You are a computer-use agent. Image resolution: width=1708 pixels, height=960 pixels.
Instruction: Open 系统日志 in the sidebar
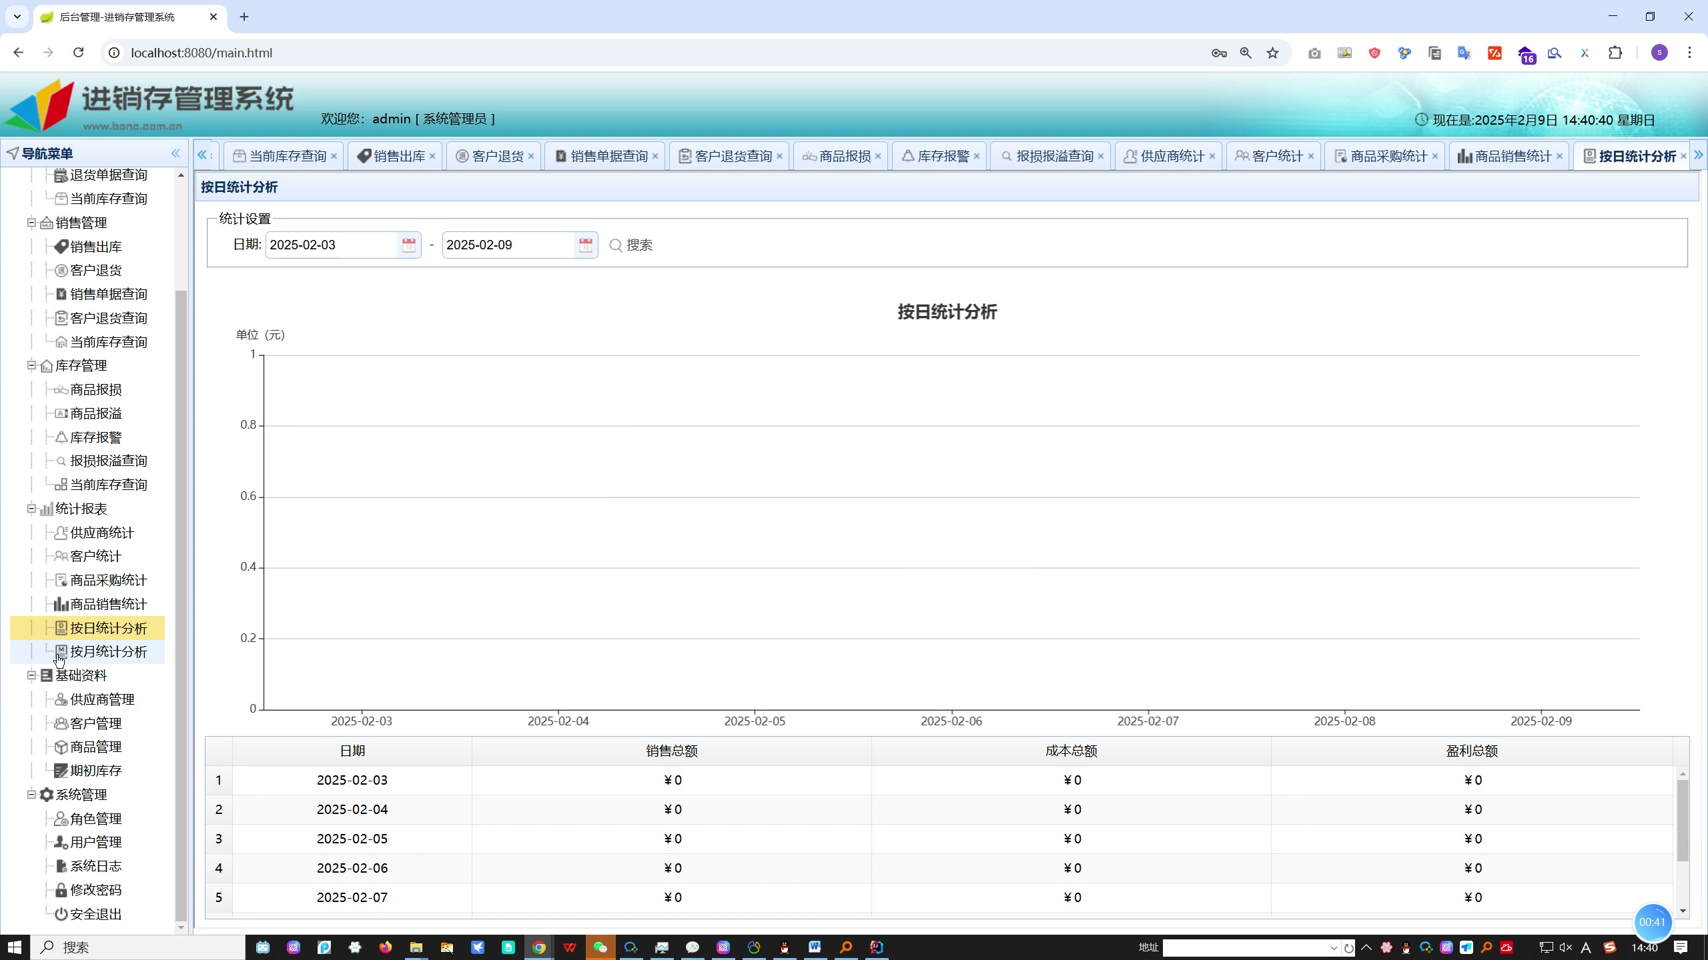click(x=96, y=866)
